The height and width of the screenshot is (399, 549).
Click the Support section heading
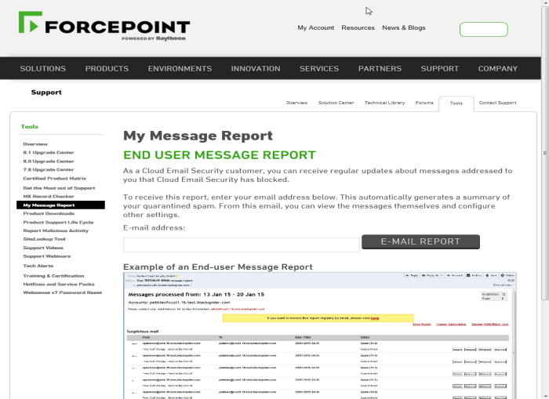46,92
